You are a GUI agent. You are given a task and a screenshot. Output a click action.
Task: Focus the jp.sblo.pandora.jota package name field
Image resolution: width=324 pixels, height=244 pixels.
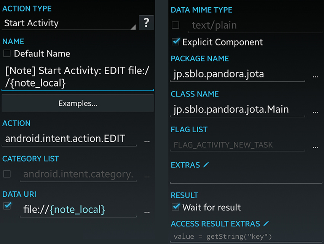[x=238, y=74]
